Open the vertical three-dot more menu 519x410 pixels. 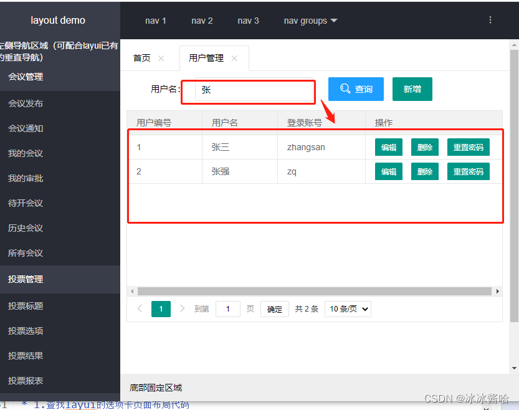click(x=490, y=20)
